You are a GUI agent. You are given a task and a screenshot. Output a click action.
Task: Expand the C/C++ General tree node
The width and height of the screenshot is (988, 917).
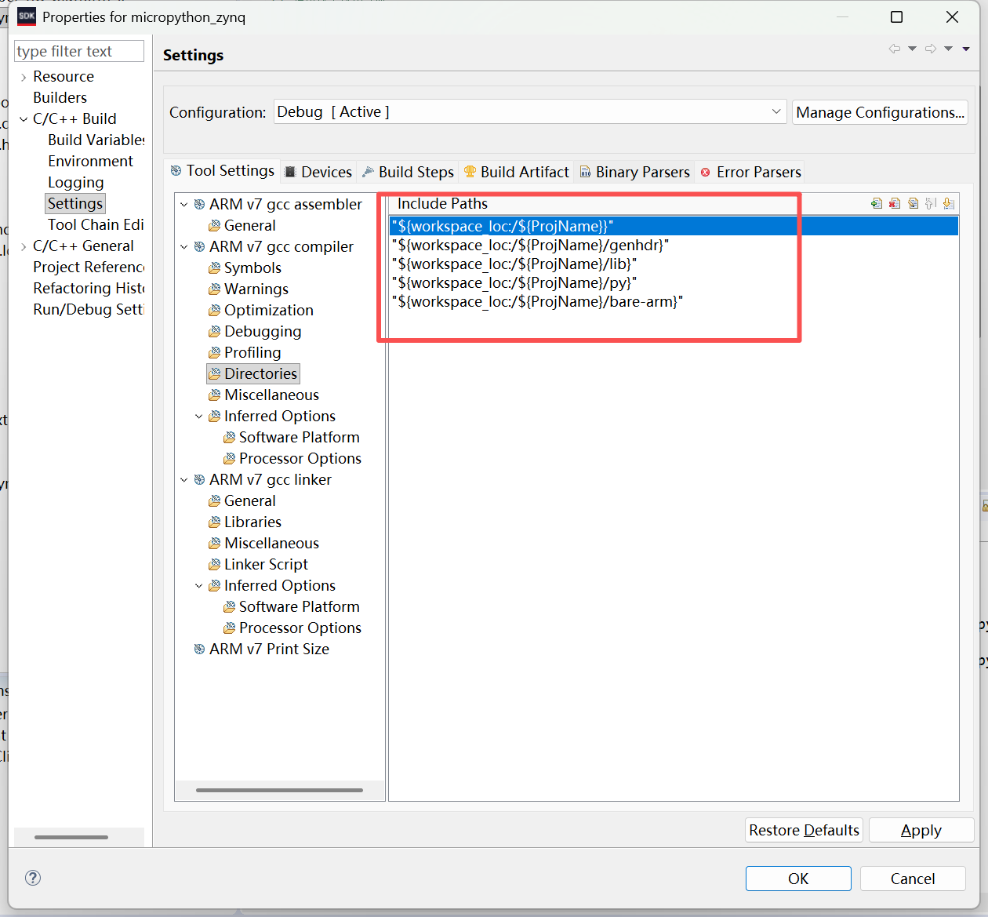(x=24, y=246)
